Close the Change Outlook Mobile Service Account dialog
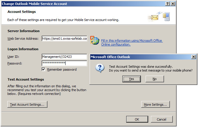 [x=173, y=4]
